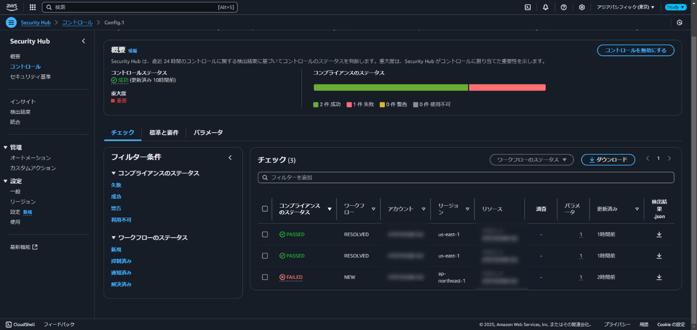
Task: Open 検出結果 in side navigation
Action: click(x=20, y=112)
